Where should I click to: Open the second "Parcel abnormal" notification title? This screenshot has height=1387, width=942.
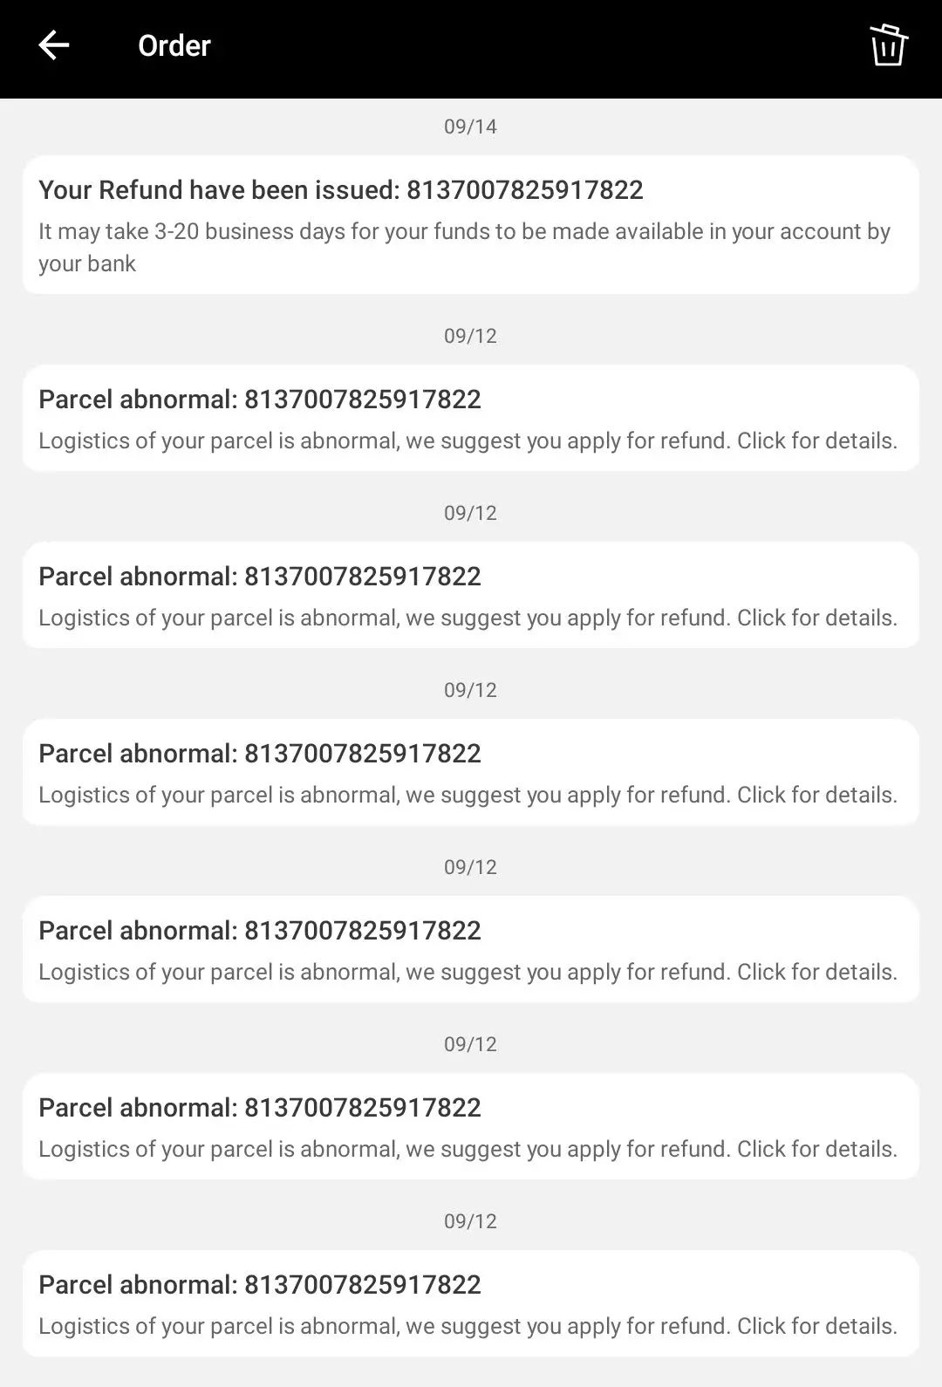(260, 577)
